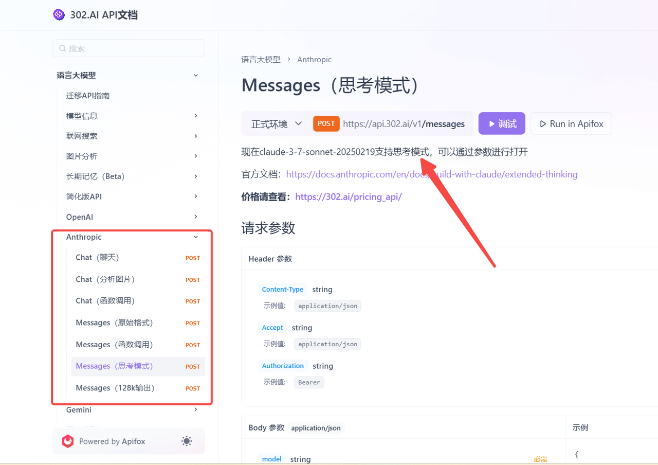Click the model body parameter tag

pos(271,459)
